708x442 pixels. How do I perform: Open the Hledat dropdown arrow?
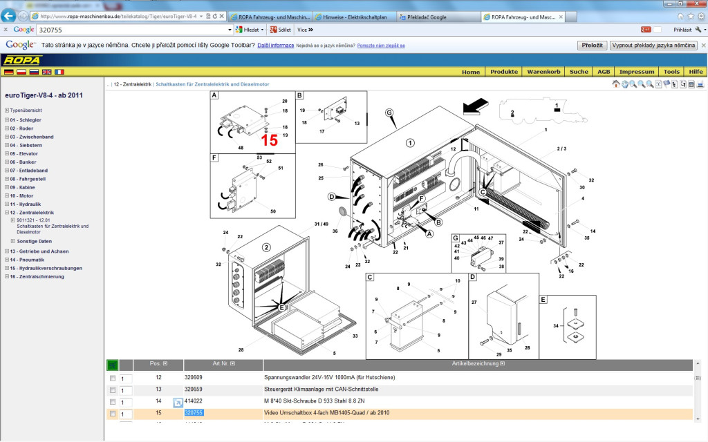[262, 30]
